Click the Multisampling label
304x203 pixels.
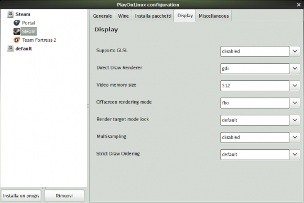(x=111, y=136)
